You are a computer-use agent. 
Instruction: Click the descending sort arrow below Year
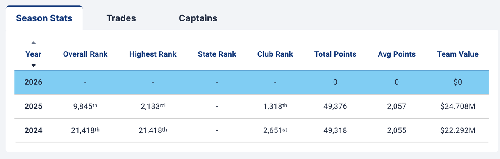[x=34, y=65]
